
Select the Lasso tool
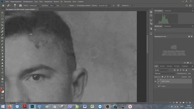2,19
